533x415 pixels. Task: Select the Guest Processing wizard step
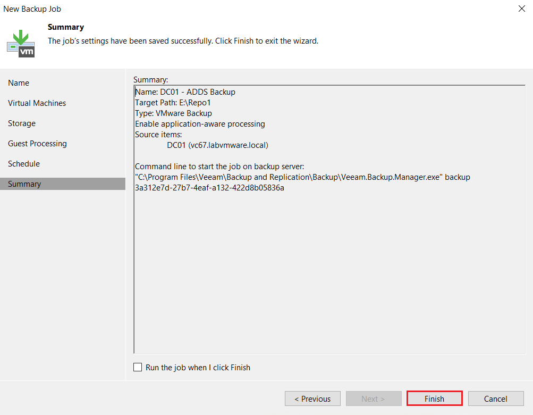37,143
